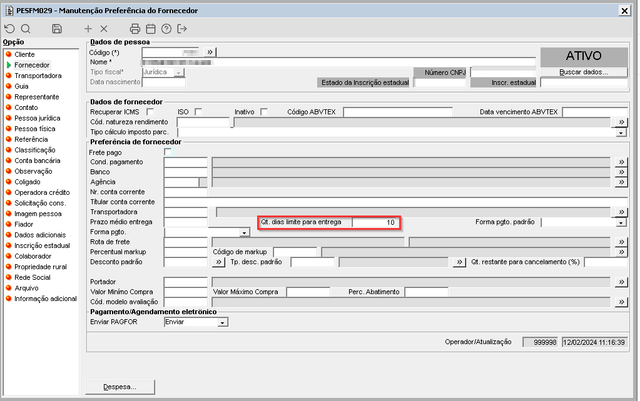
Task: Open the Dados adicionais option
Action: click(40, 235)
